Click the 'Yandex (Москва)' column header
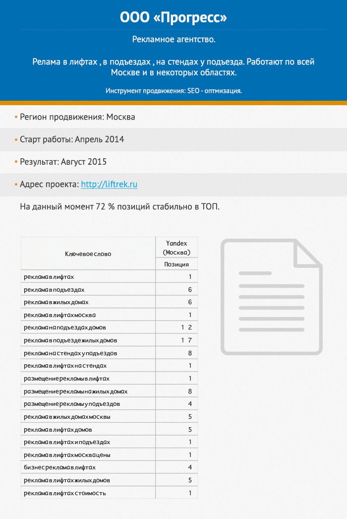The width and height of the screenshot is (347, 519). tap(176, 248)
